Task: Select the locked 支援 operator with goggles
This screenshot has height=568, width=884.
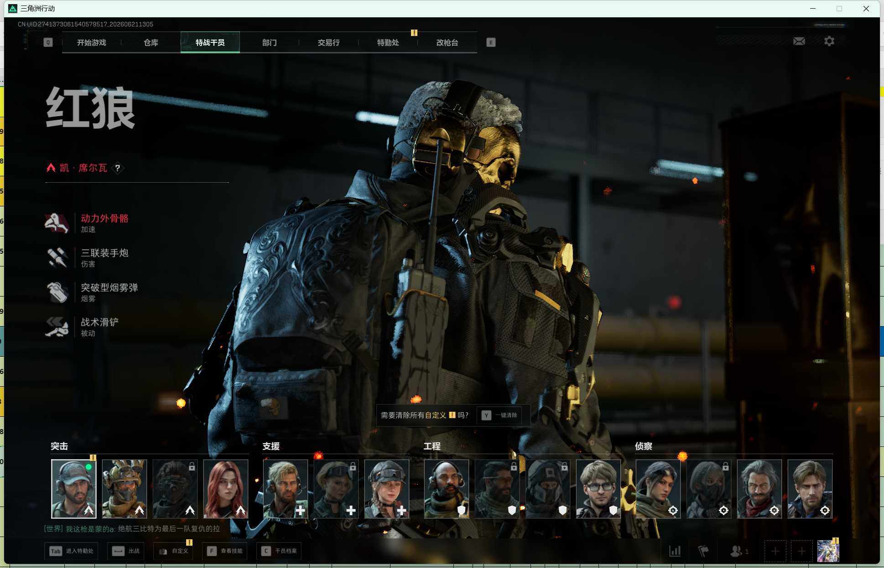Action: click(336, 489)
